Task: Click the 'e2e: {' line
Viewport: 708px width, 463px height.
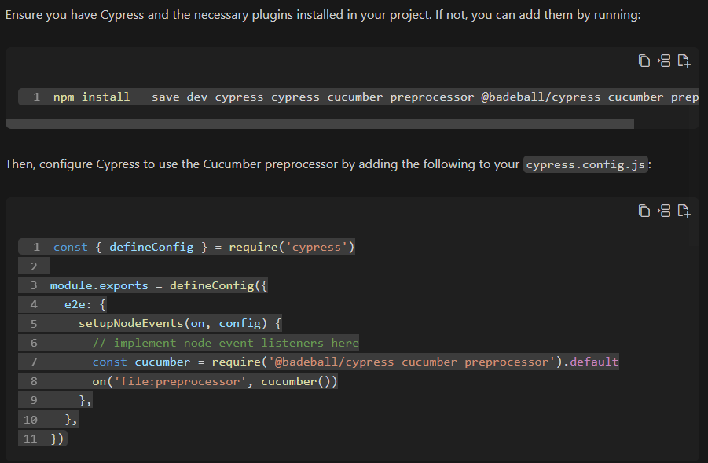Action: coord(85,304)
